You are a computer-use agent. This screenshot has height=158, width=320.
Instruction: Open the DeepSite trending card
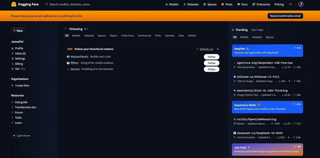tap(267, 51)
